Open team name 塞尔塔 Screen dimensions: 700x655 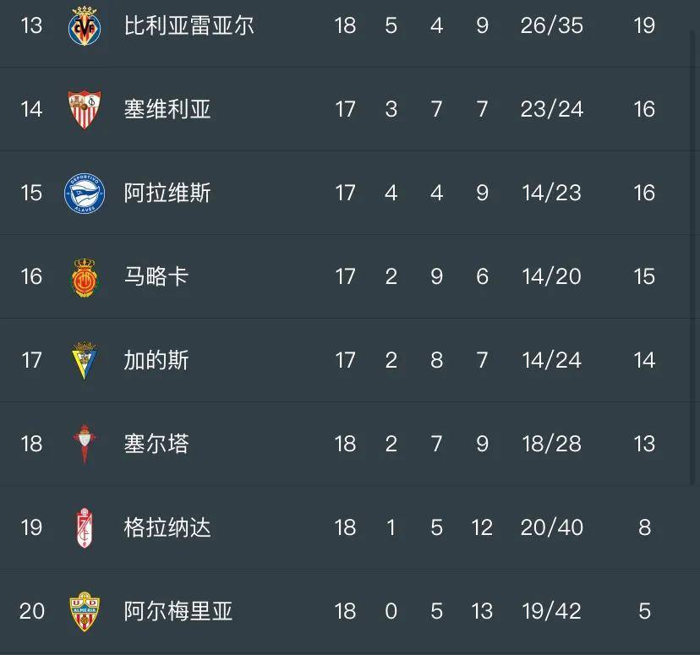156,444
